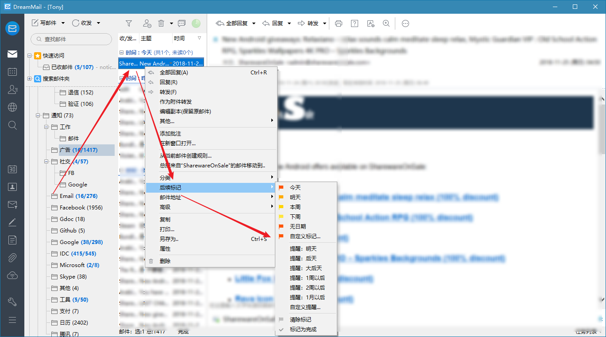Click the 写邮件 compose button
Screen dimensions: 606x337
pos(44,23)
